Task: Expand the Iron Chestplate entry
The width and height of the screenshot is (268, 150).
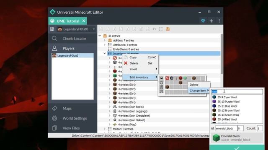Action: (x=110, y=116)
